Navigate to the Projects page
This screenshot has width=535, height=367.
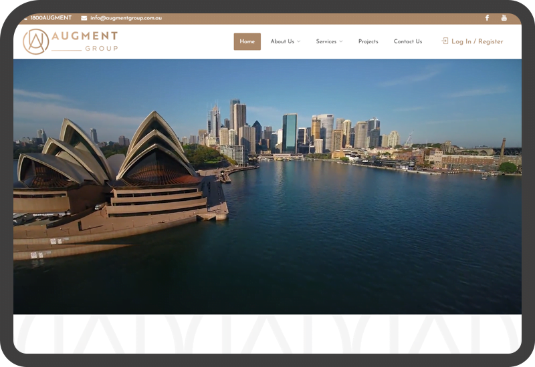click(x=368, y=41)
